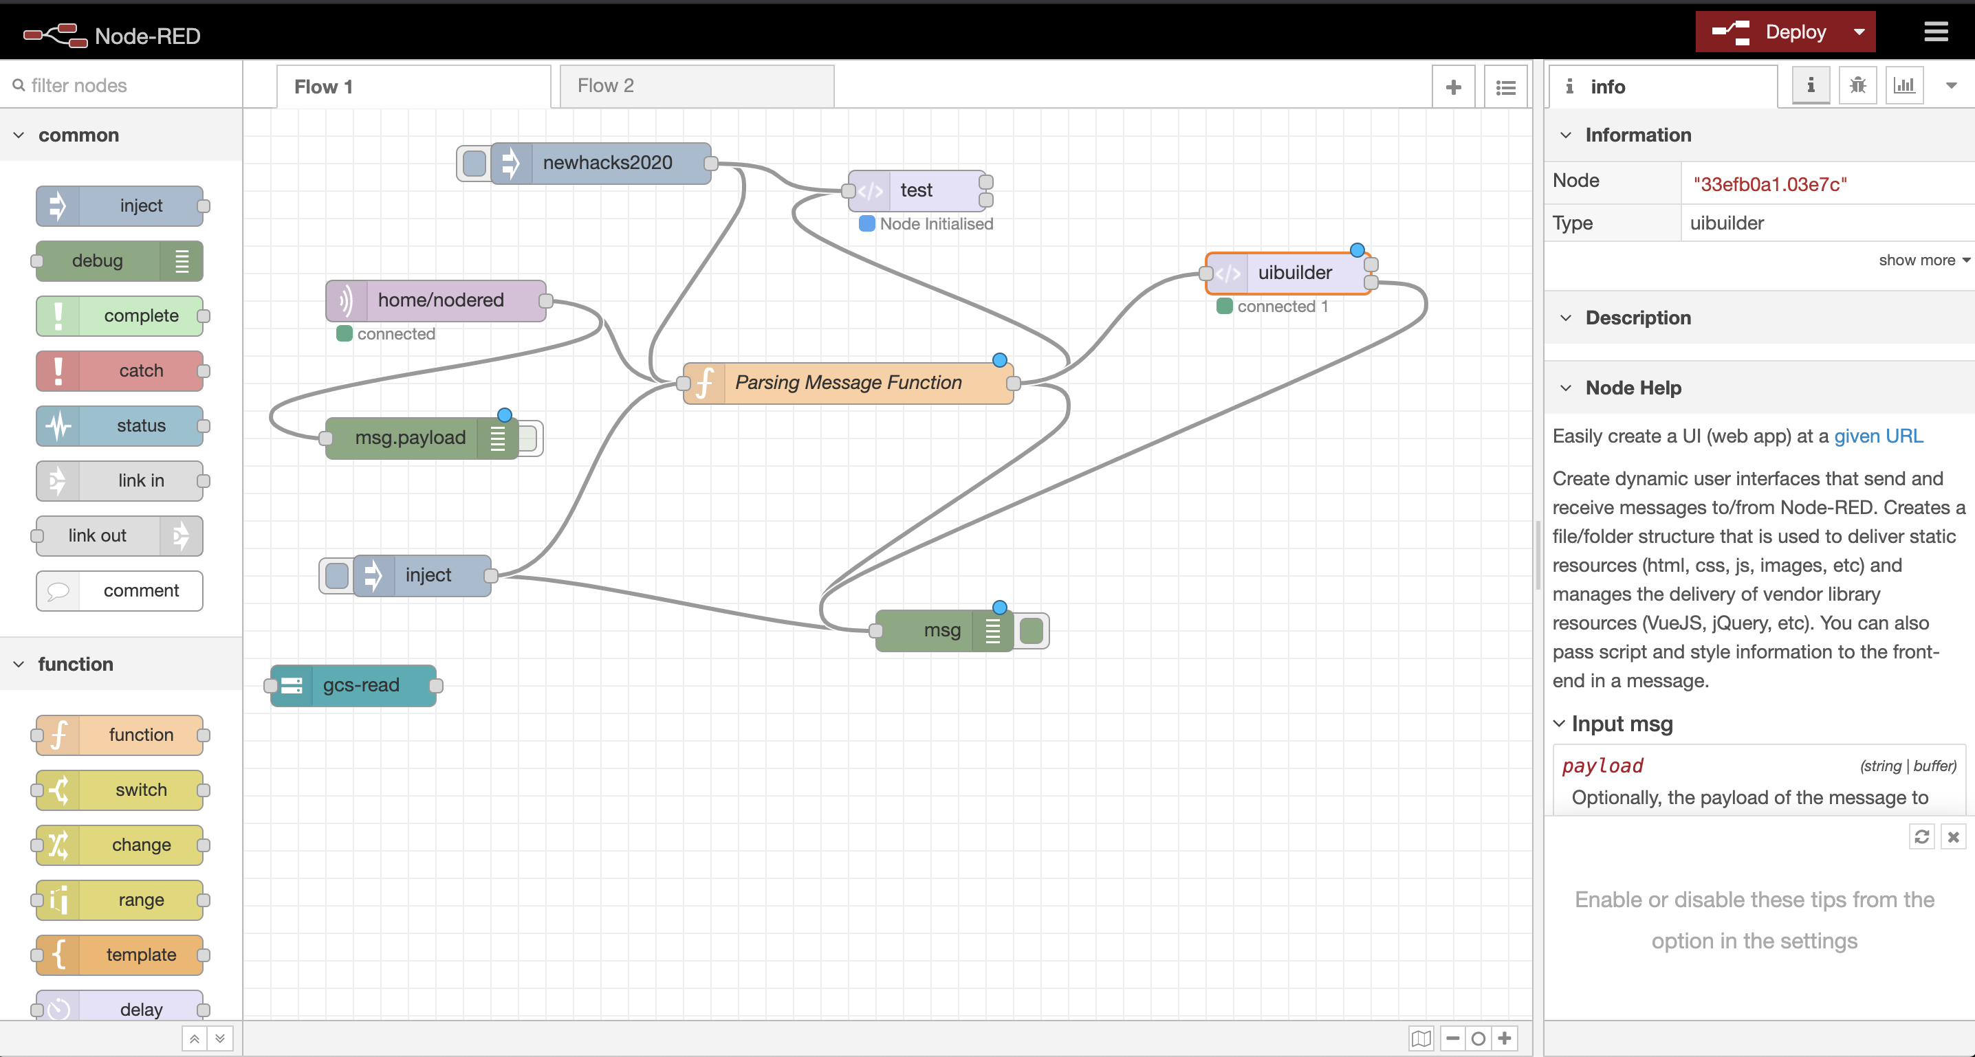1975x1057 pixels.
Task: Open the given URL link
Action: [1879, 436]
